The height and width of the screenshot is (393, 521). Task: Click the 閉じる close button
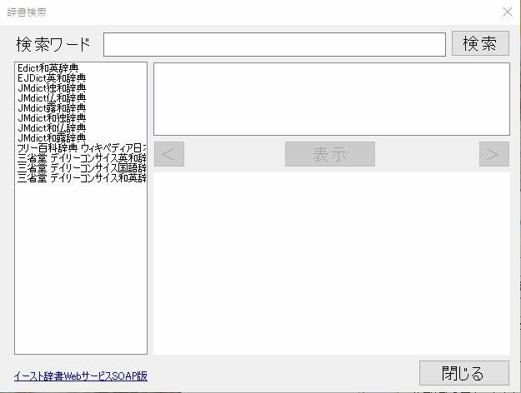464,373
